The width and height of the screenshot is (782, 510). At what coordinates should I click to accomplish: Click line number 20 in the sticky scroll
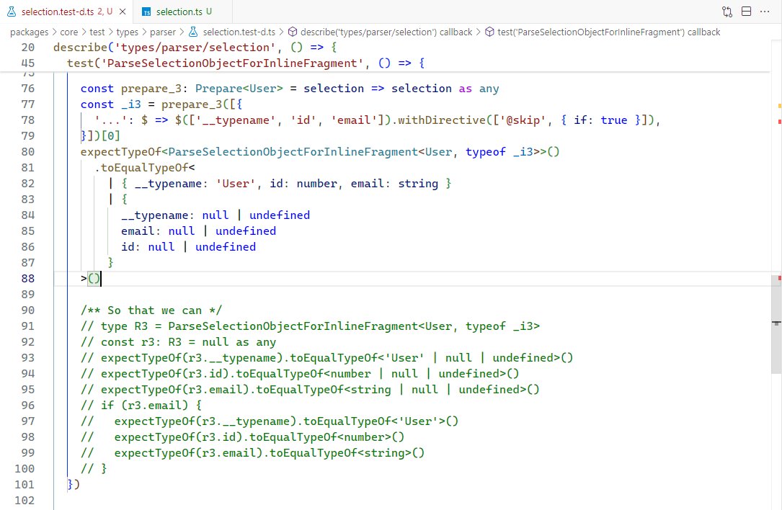point(28,48)
